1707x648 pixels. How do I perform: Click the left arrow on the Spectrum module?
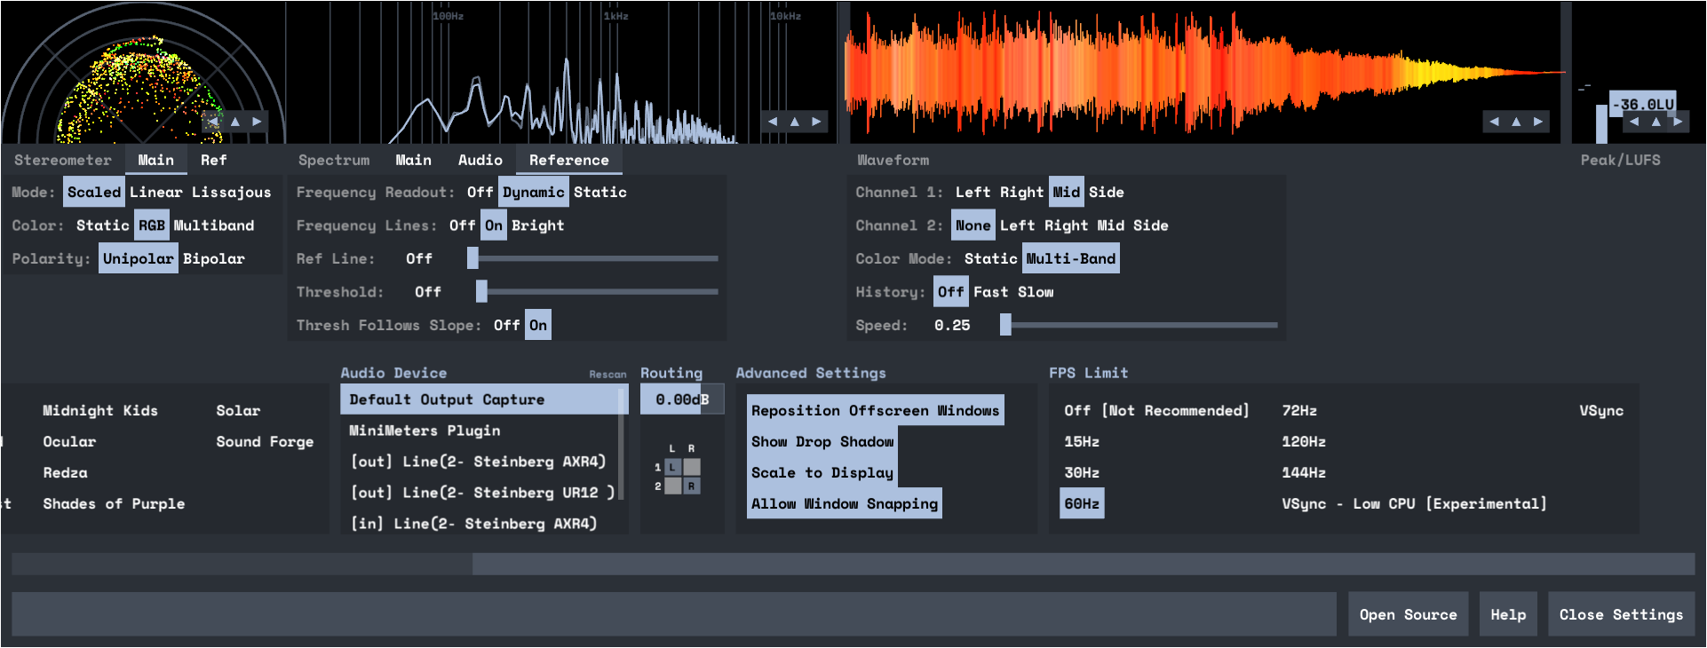(x=773, y=122)
